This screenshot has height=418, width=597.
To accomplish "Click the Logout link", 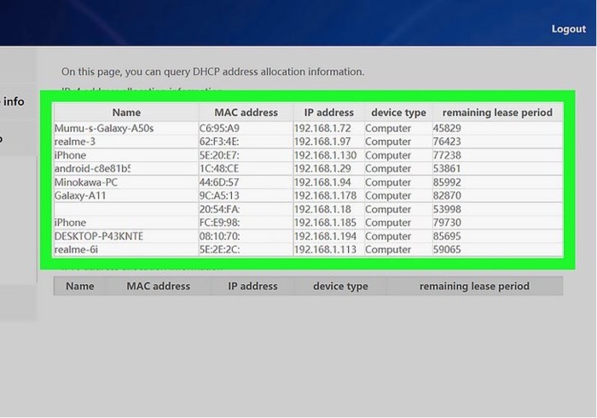I will click(569, 29).
